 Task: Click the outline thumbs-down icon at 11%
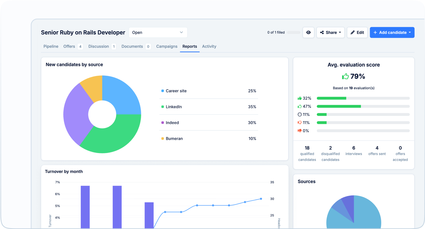coord(300,123)
